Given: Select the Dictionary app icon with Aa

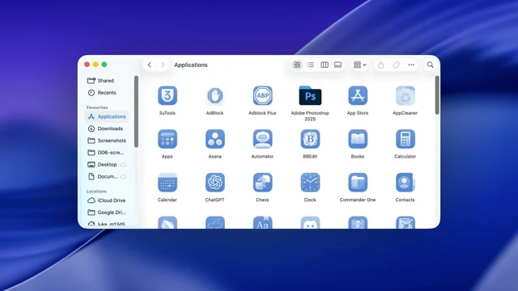Looking at the screenshot, I should point(262,222).
